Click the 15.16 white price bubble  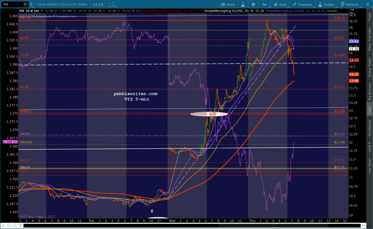pyautogui.click(x=354, y=49)
